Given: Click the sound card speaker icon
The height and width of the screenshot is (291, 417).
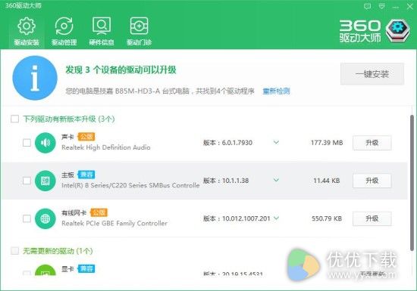Looking at the screenshot, I should point(45,143).
